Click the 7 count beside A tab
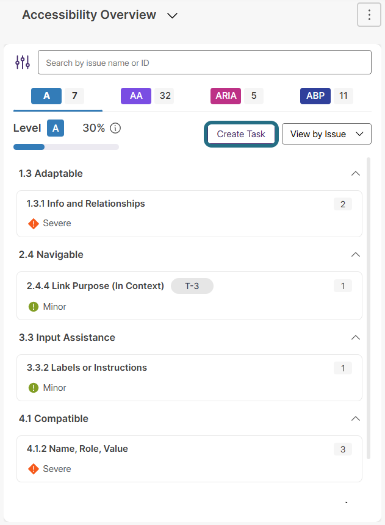 click(x=74, y=96)
